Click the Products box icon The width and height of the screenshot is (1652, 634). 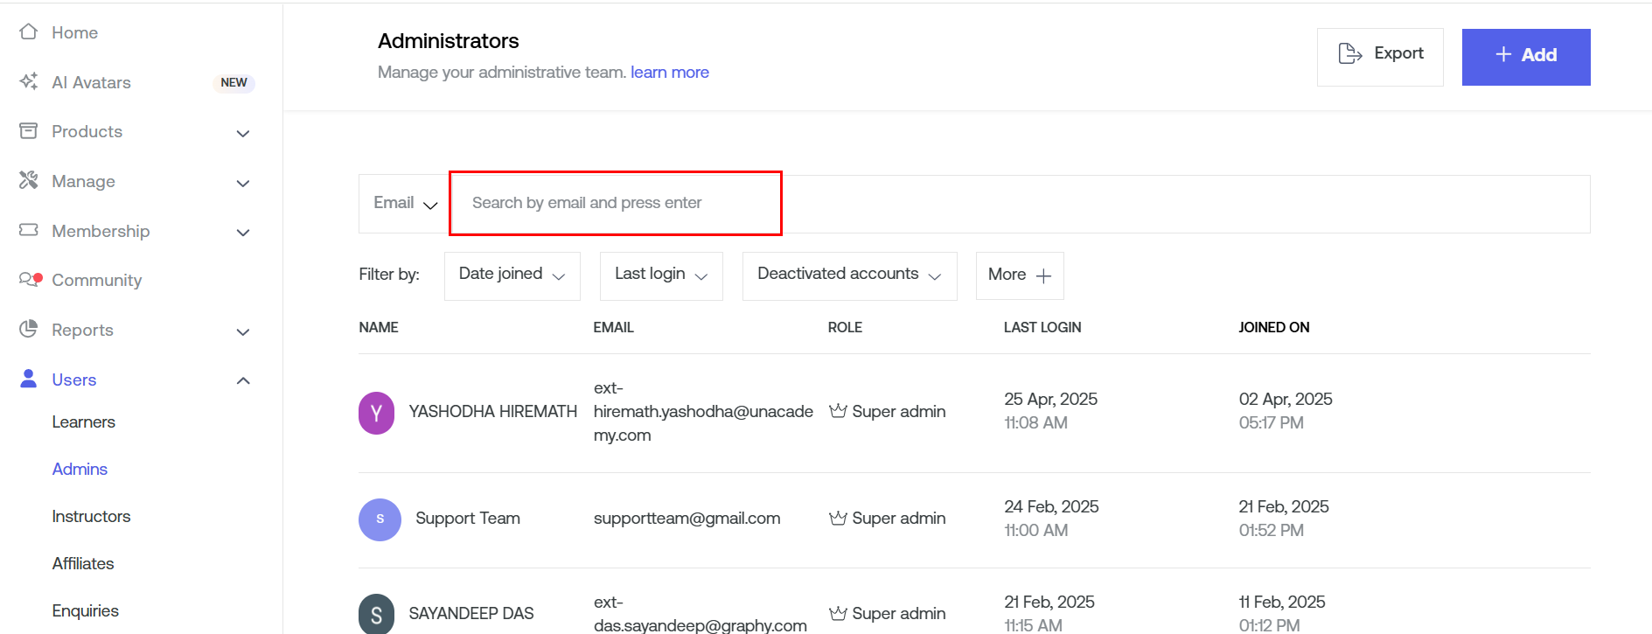click(x=29, y=131)
